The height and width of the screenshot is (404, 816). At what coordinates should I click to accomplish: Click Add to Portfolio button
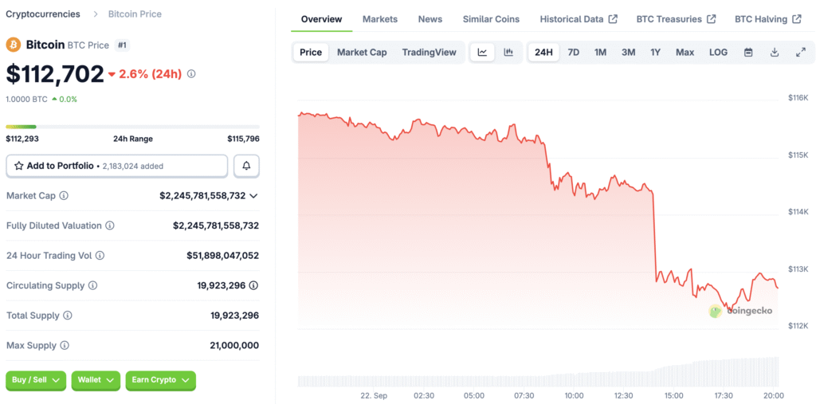[x=117, y=166]
